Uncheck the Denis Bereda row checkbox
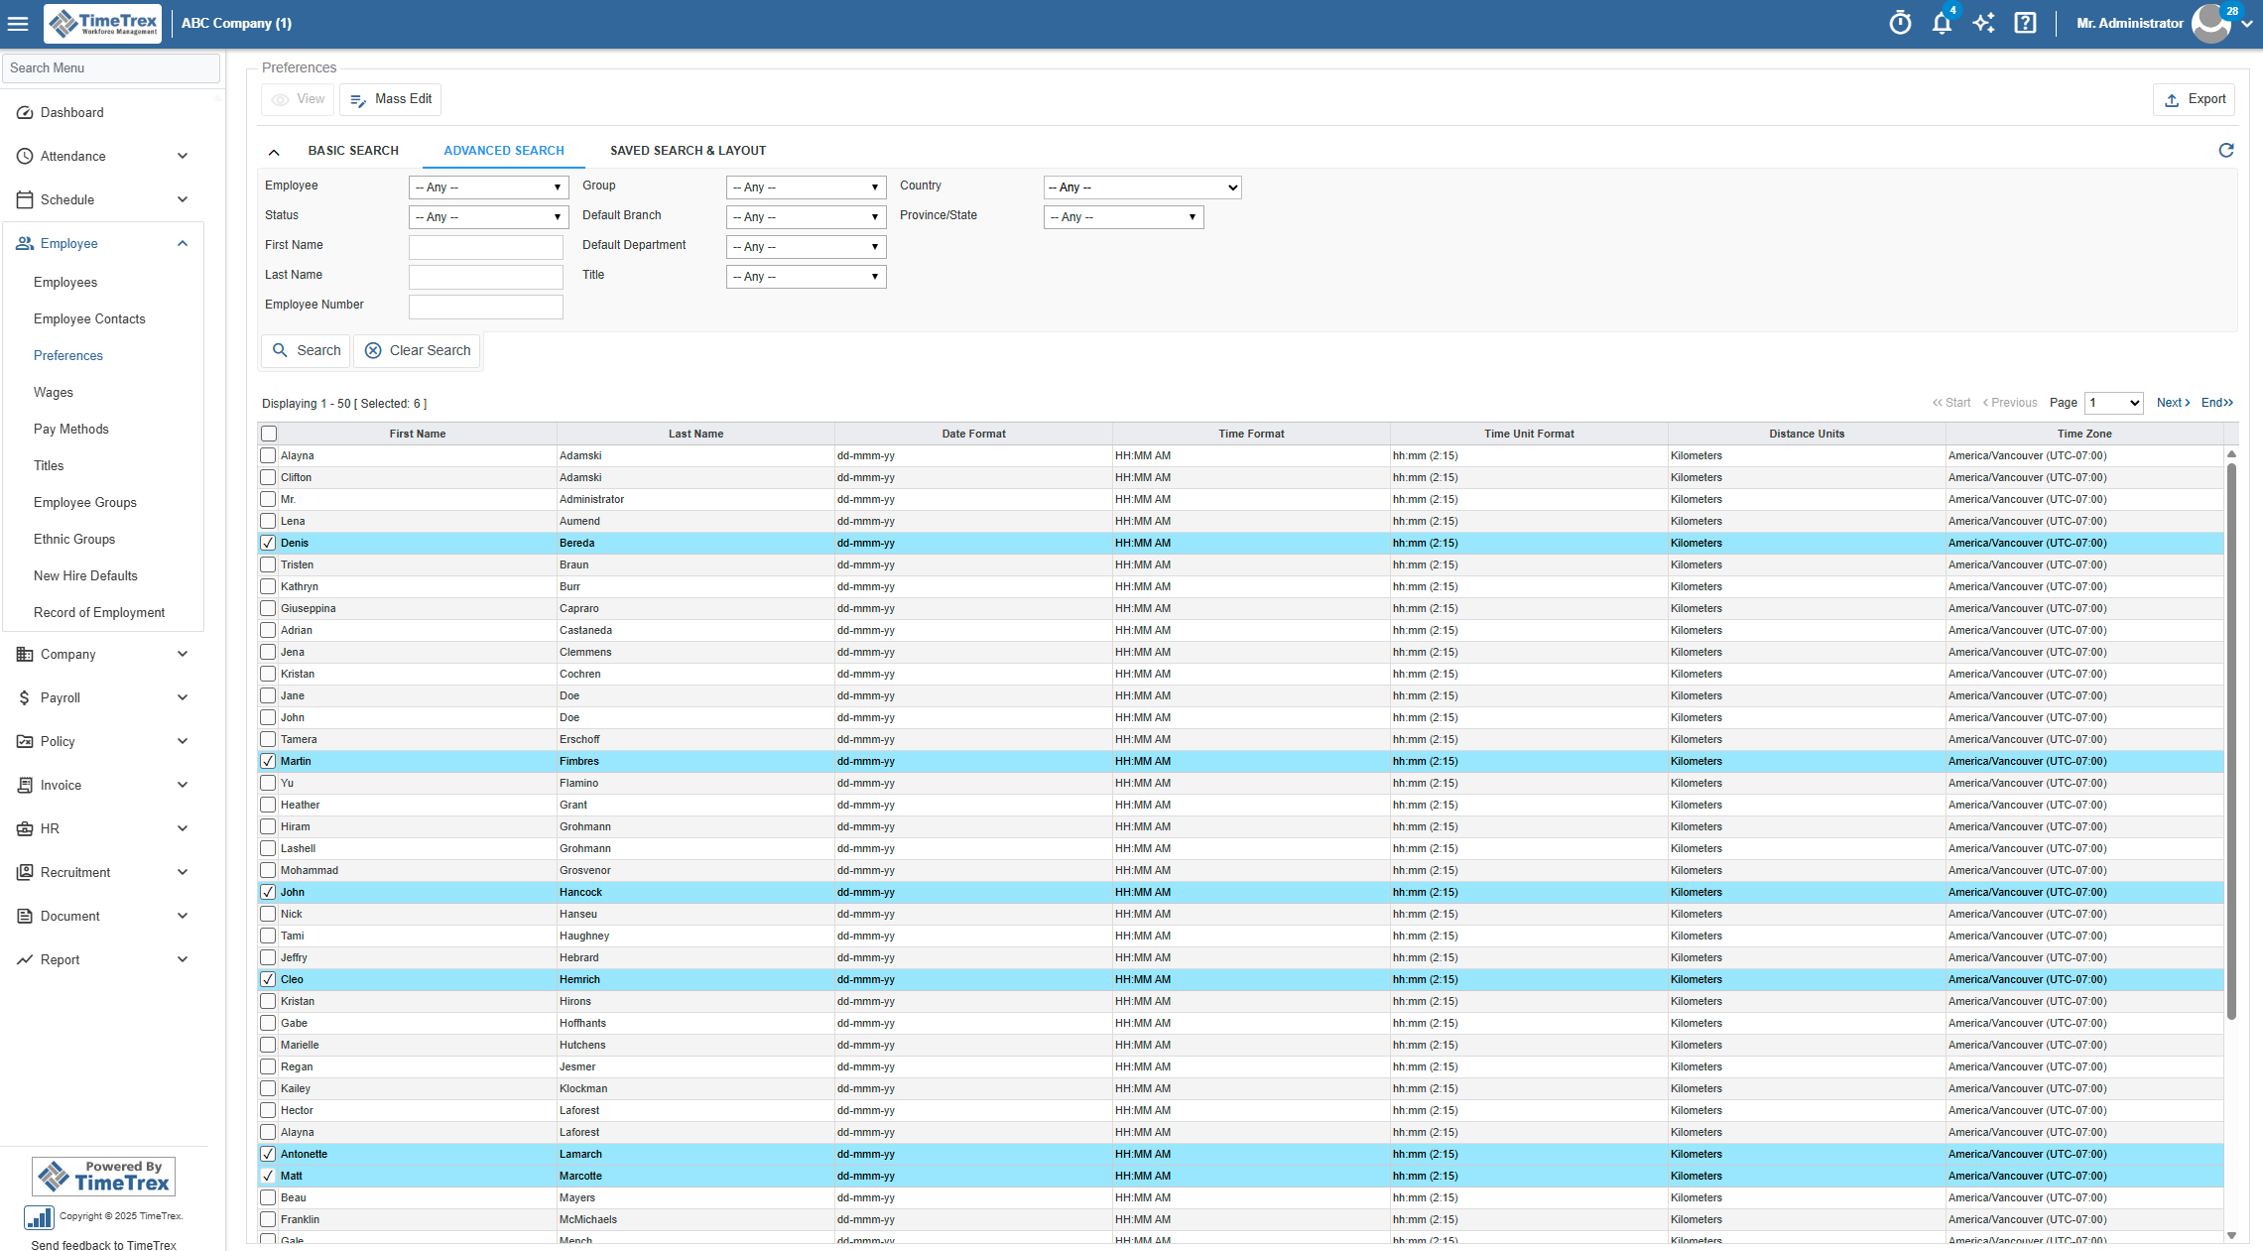This screenshot has height=1251, width=2263. (268, 543)
